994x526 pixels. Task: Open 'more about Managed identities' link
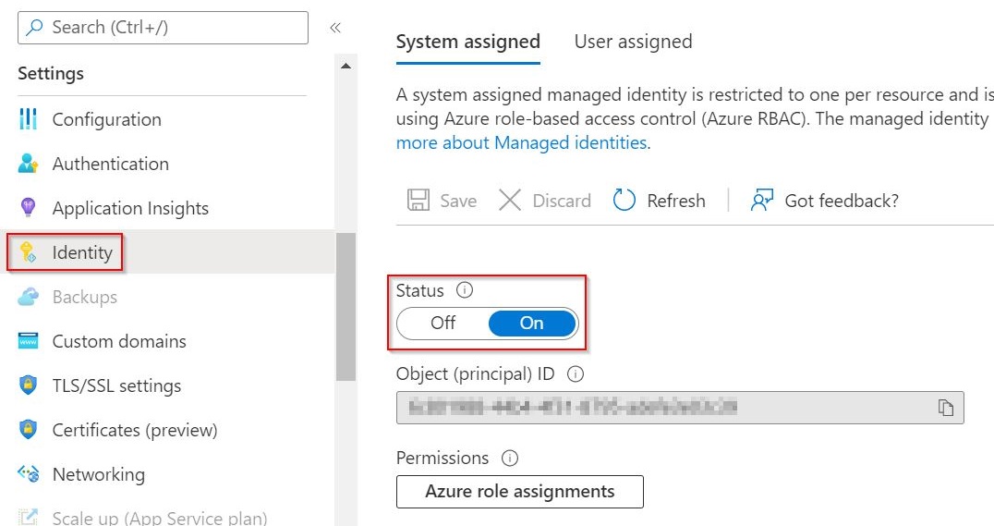tap(521, 142)
